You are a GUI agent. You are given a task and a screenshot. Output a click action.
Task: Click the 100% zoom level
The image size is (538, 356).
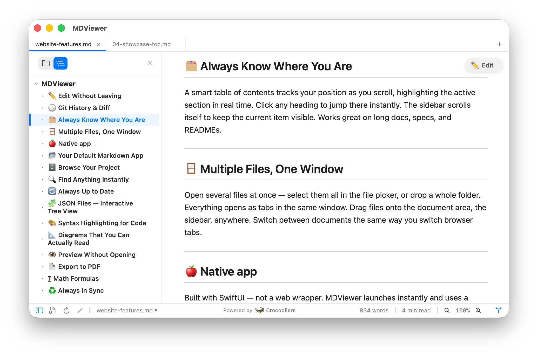click(x=463, y=310)
